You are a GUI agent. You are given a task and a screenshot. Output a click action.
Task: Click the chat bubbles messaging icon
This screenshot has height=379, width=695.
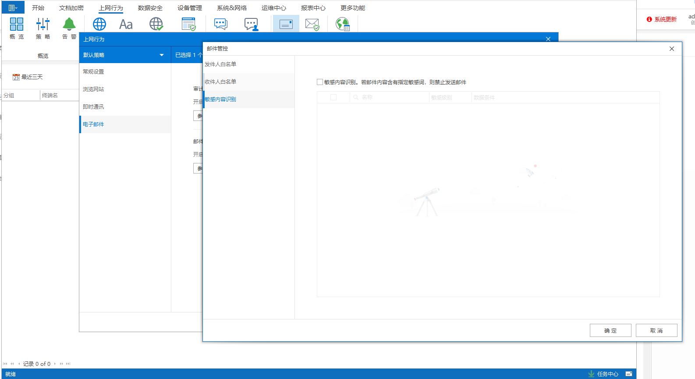[x=221, y=24]
